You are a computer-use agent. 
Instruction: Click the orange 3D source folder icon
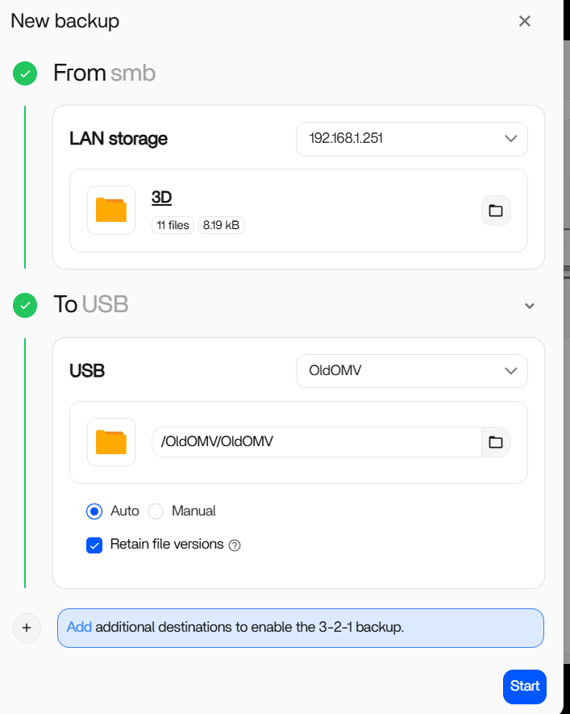point(111,210)
